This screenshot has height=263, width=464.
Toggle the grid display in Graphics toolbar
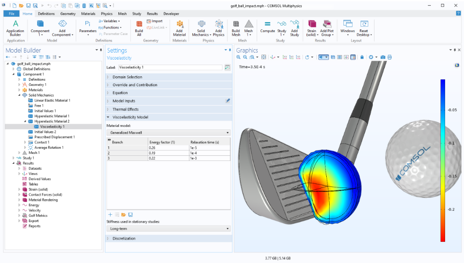click(340, 57)
